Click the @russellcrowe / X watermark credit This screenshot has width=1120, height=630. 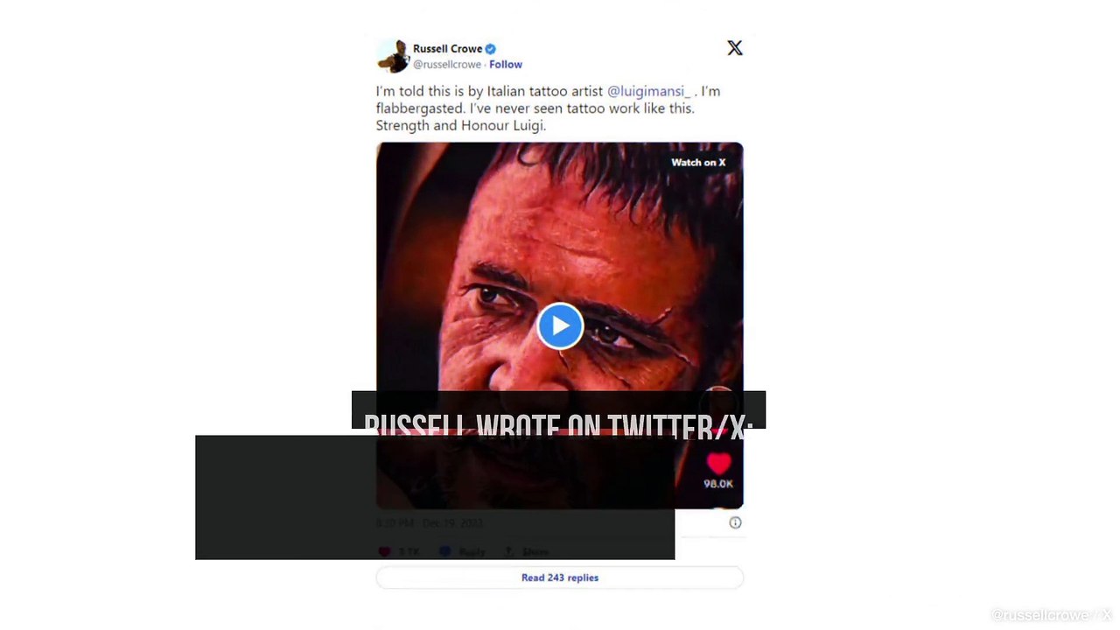click(x=1052, y=615)
